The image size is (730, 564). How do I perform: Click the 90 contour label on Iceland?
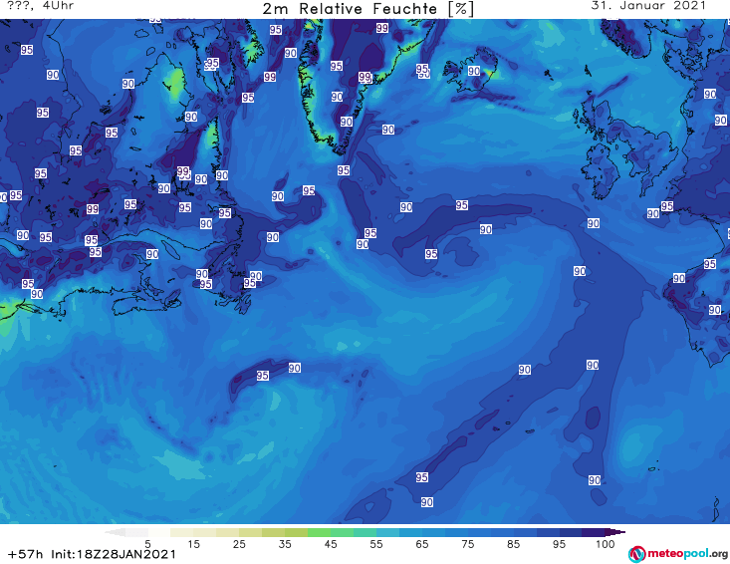(474, 71)
